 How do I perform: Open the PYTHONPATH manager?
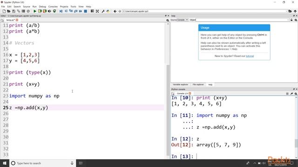click(x=108, y=11)
